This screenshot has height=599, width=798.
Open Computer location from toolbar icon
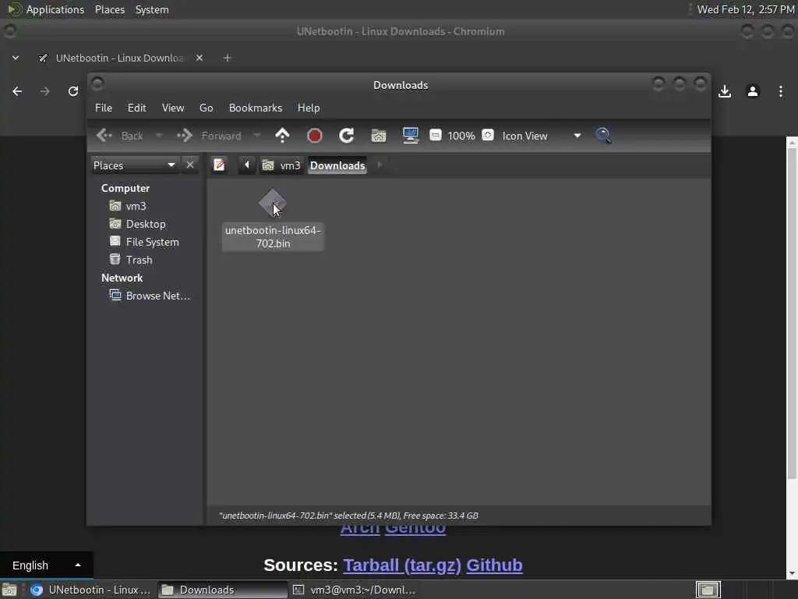pos(410,136)
